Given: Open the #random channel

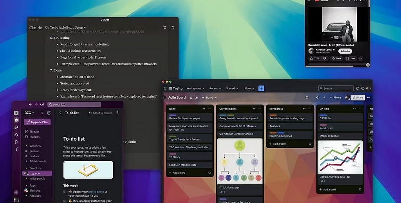Looking at the screenshot, I should [x=32, y=156].
